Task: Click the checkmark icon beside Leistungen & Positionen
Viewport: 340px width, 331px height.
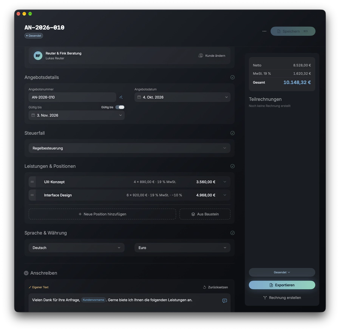Action: tap(232, 166)
